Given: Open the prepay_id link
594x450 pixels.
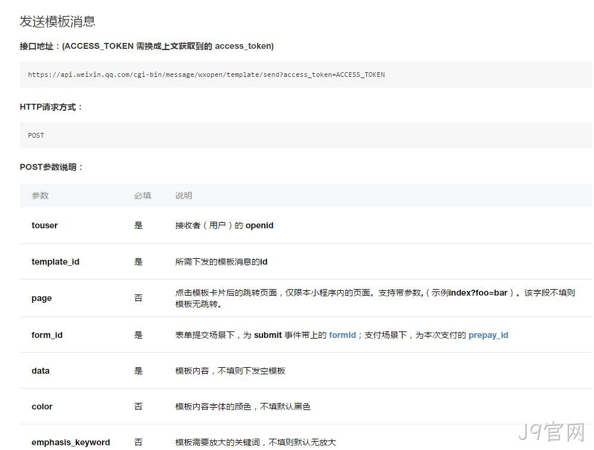Looking at the screenshot, I should [488, 335].
